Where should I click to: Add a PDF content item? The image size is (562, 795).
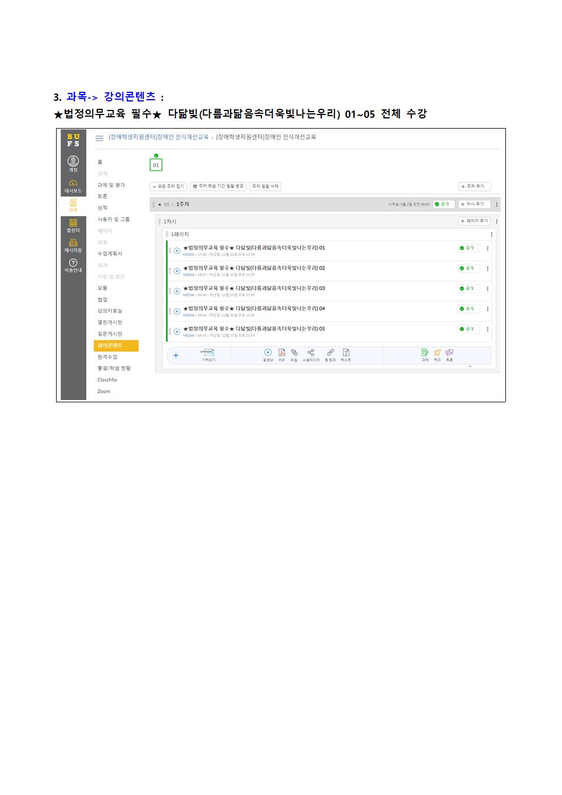pos(282,355)
